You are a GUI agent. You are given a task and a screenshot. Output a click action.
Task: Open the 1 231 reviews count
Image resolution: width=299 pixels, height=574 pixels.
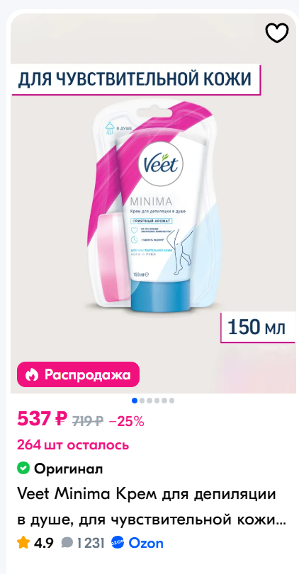(91, 543)
